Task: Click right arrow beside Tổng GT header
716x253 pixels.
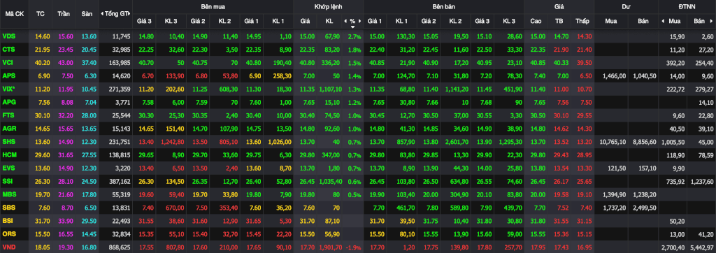Action: point(131,14)
